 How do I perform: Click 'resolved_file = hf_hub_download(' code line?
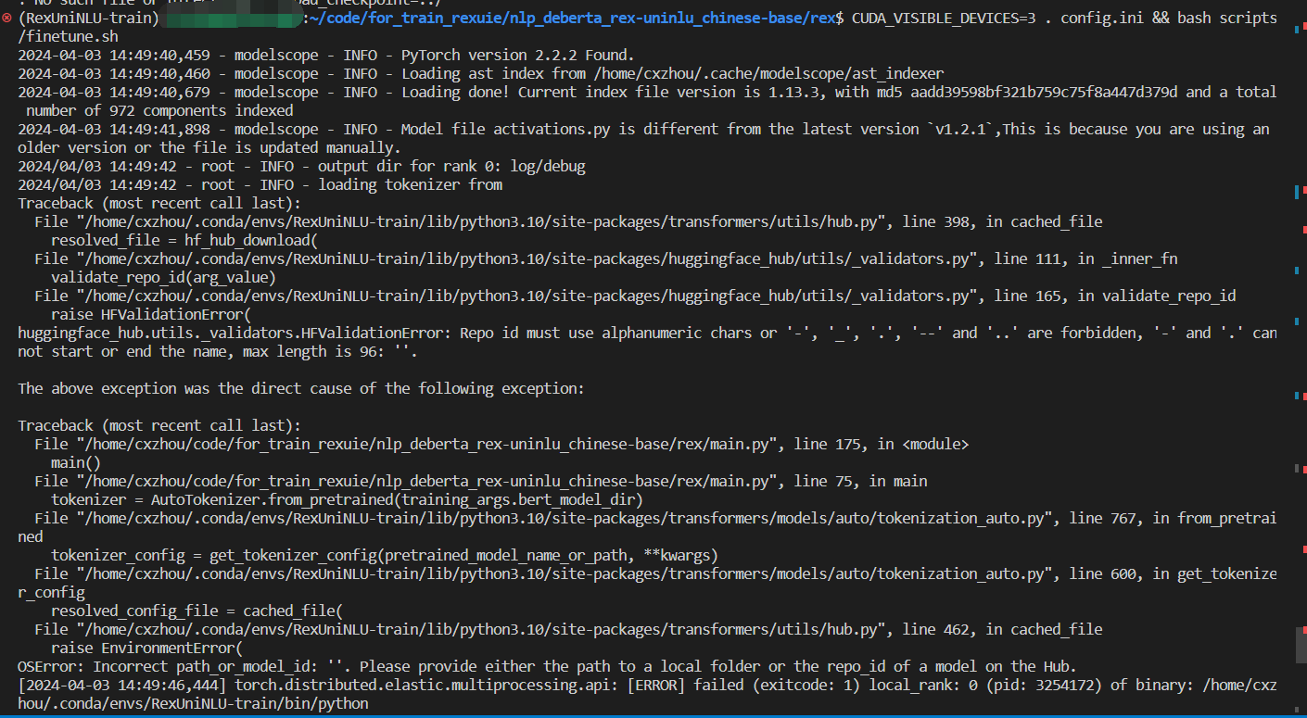(184, 241)
